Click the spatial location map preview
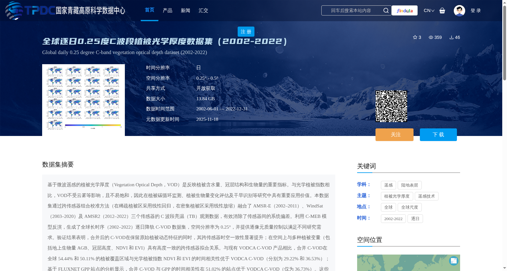The image size is (507, 271). point(408,263)
